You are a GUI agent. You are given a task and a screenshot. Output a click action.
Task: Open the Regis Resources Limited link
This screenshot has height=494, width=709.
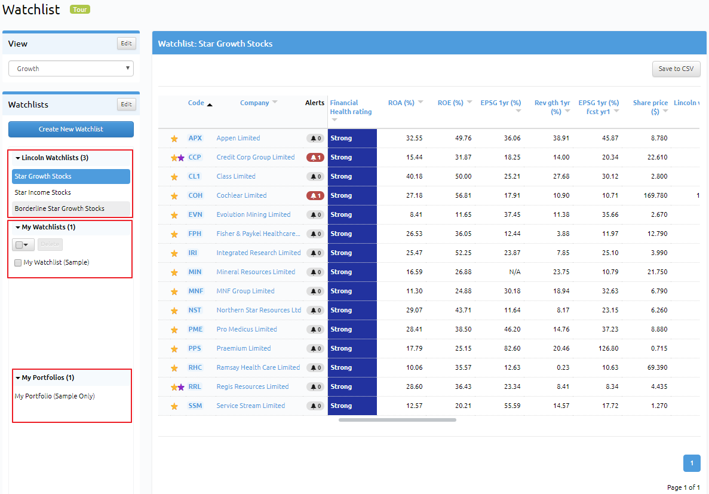tap(252, 387)
